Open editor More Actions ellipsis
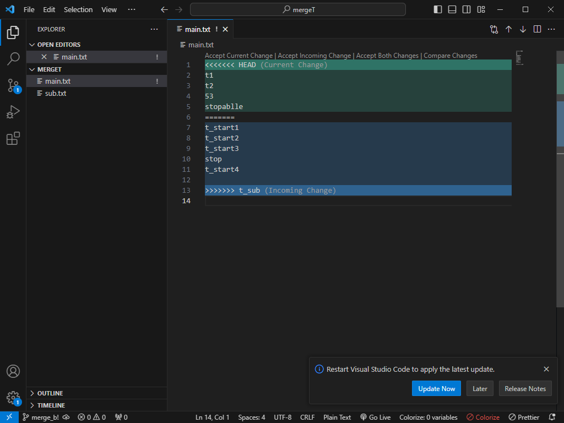 click(x=551, y=29)
